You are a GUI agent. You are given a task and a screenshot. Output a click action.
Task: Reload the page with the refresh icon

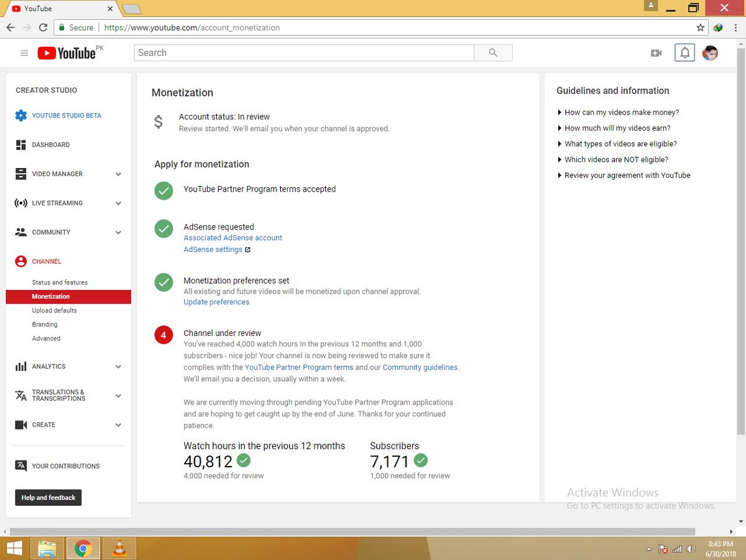[43, 27]
